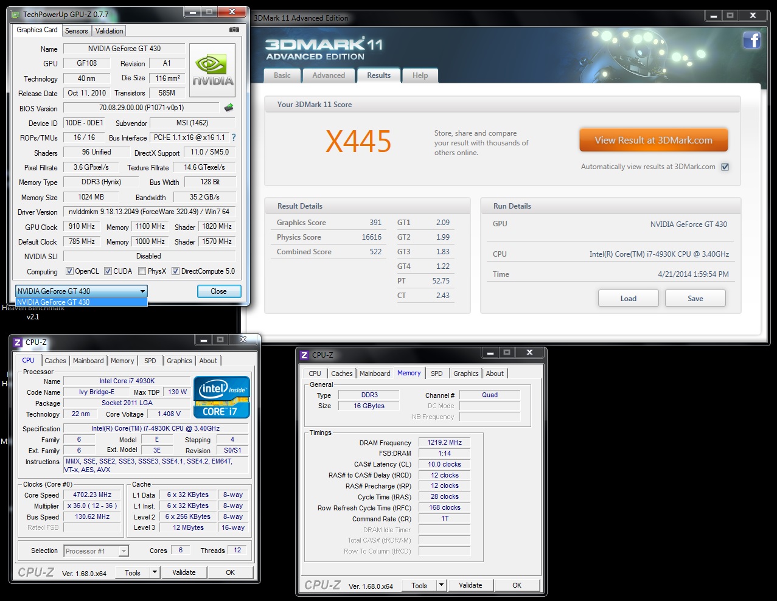Click the Channel # Quad value
Screen dimensions: 777x601
click(x=490, y=395)
